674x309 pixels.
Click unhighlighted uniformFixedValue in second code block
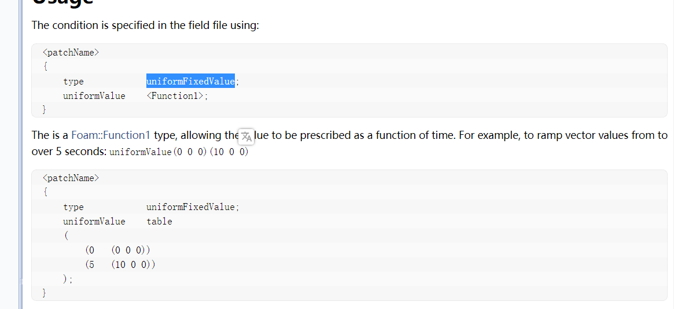[192, 207]
